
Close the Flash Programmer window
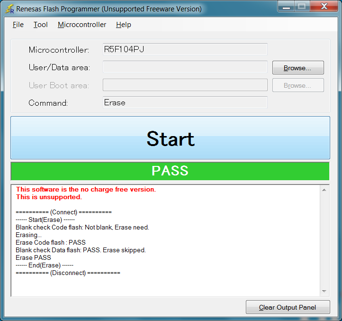click(324, 6)
